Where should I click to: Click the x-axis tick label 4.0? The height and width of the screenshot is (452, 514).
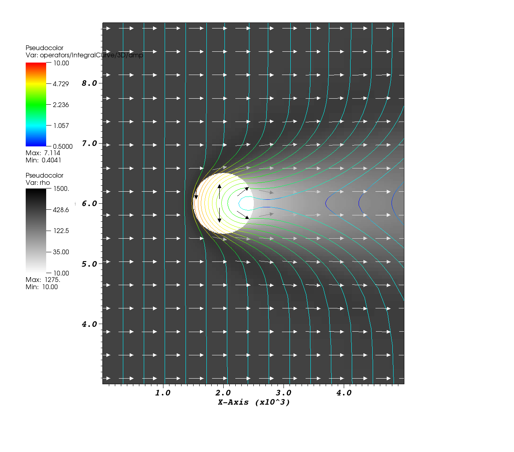click(x=344, y=393)
